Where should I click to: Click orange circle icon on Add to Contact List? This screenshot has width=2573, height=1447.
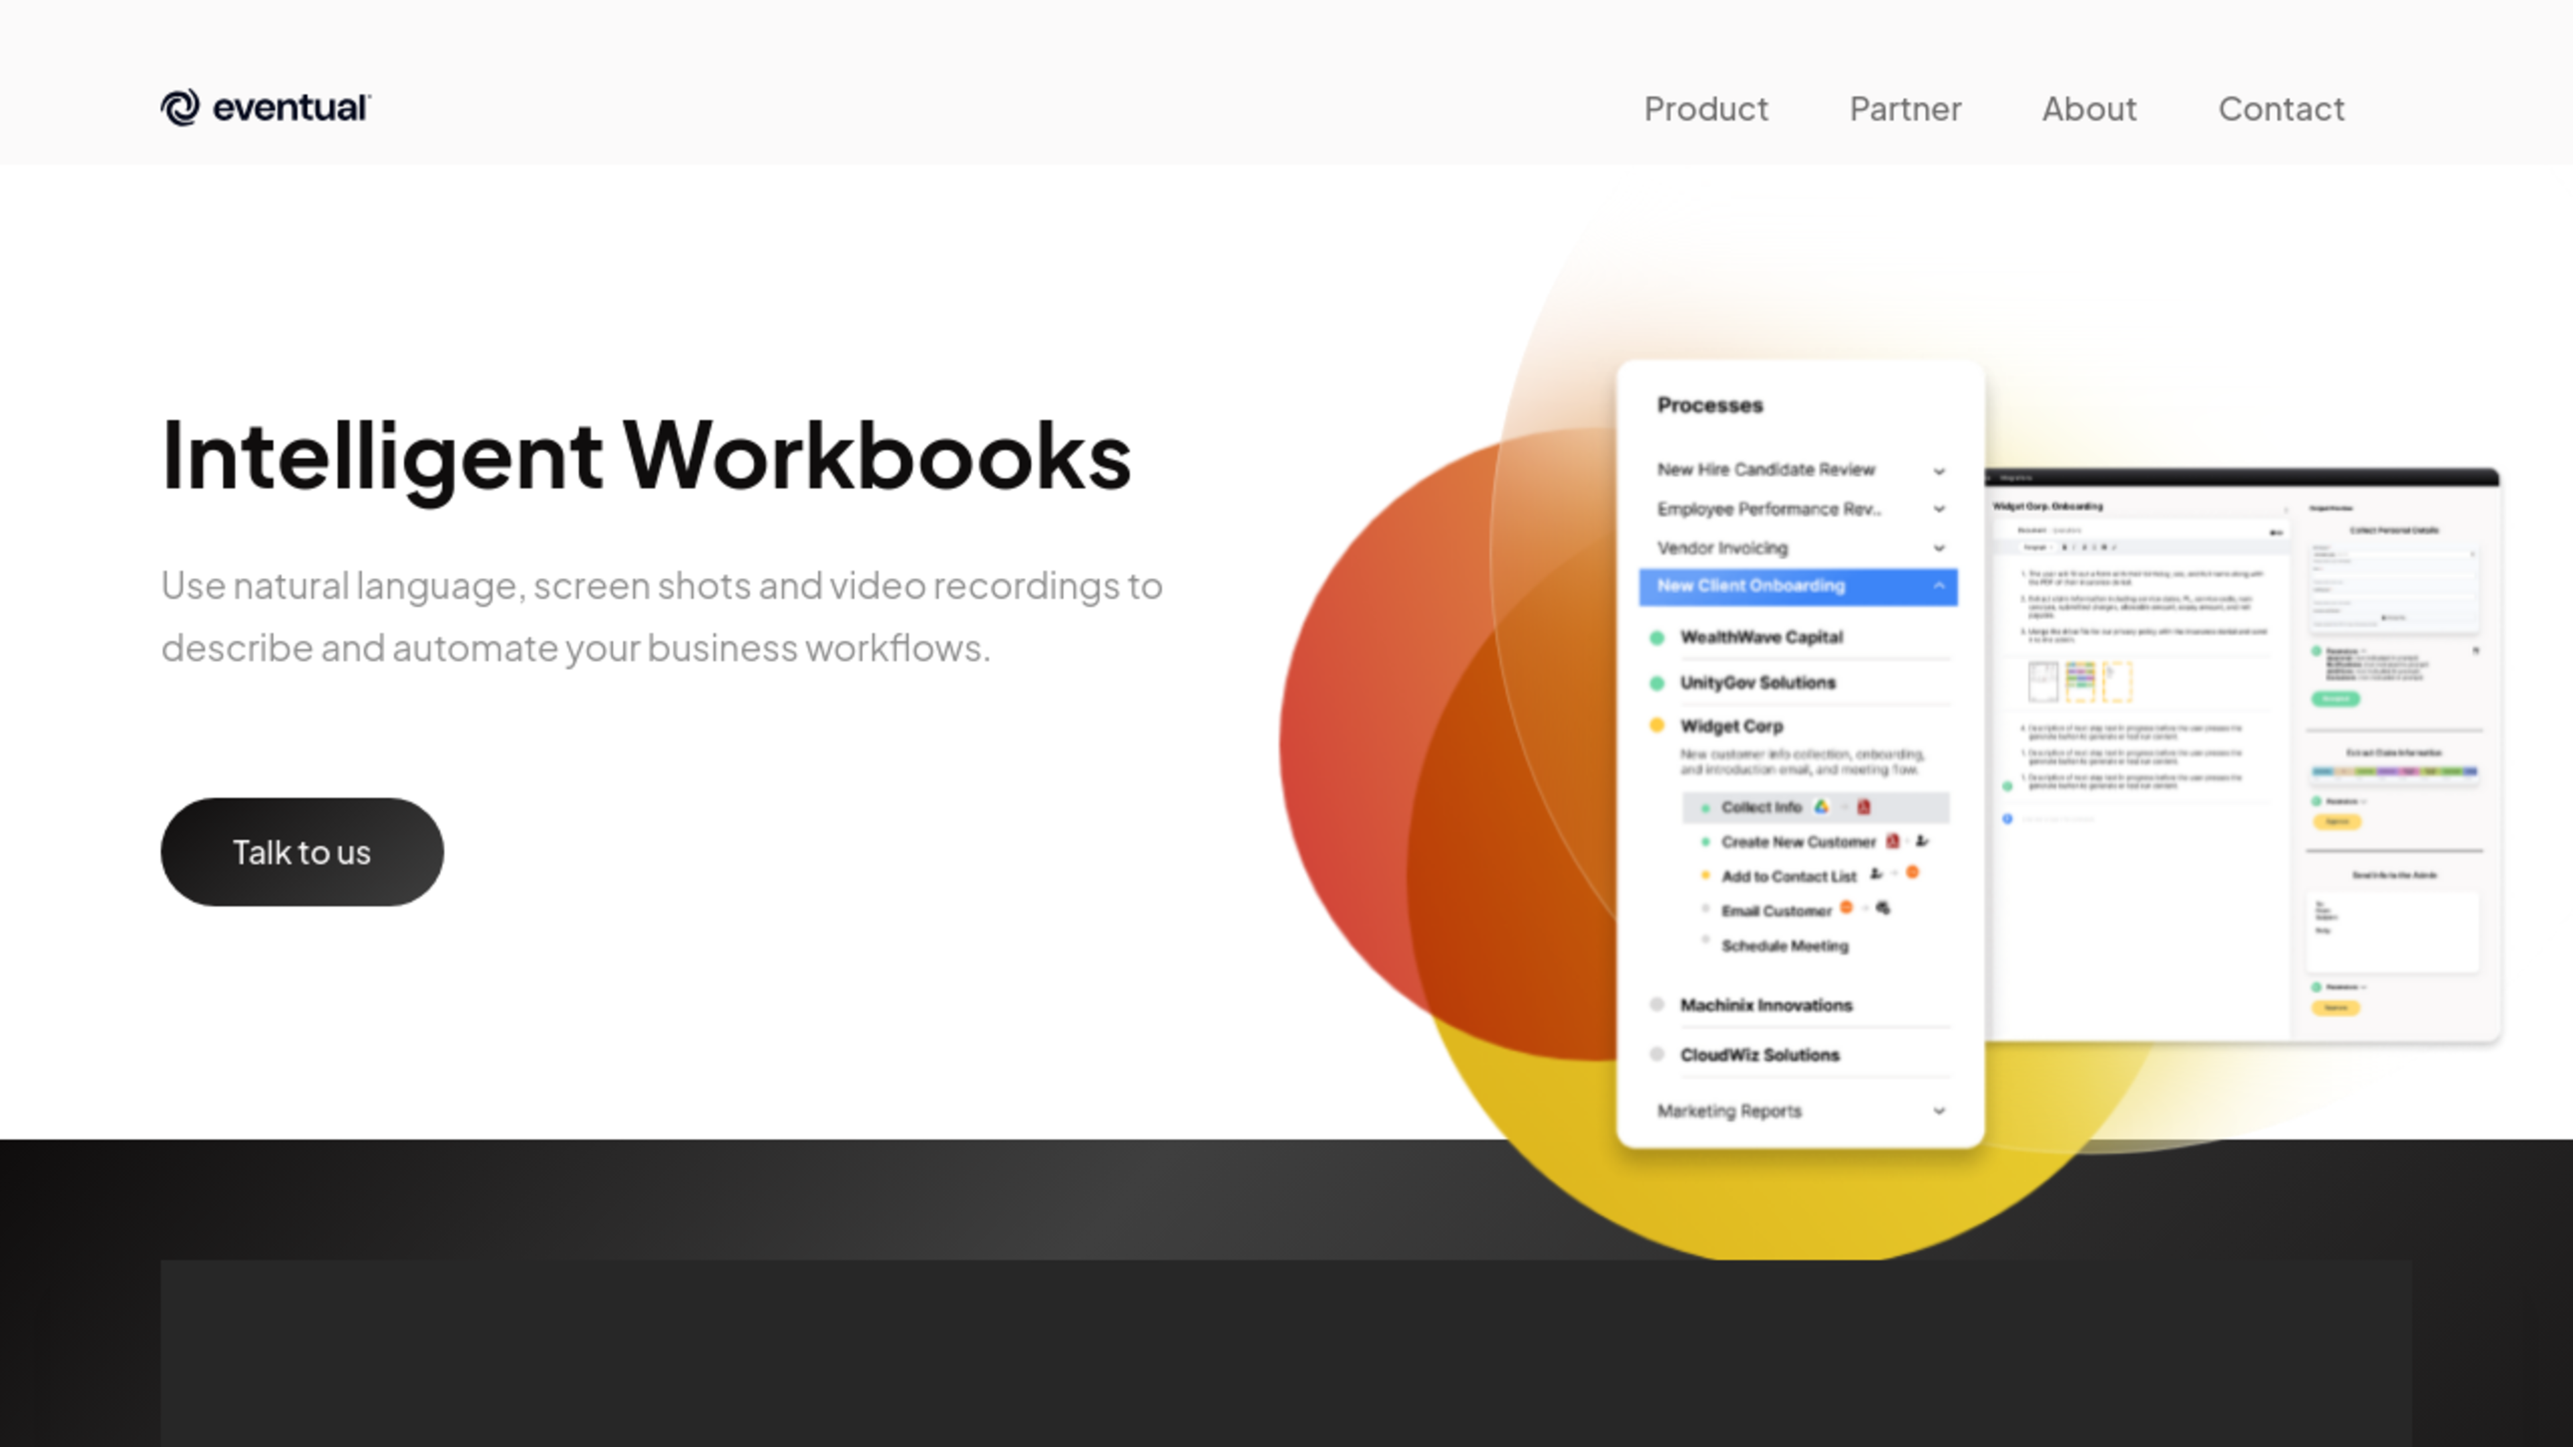click(x=1912, y=873)
